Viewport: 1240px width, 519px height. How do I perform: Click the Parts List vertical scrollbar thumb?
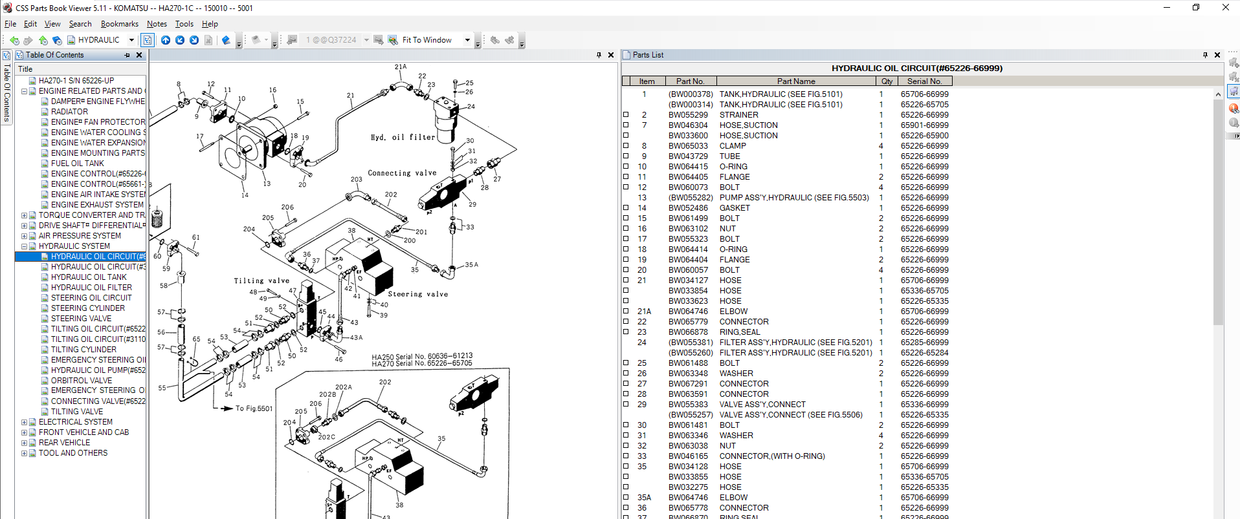(1218, 213)
